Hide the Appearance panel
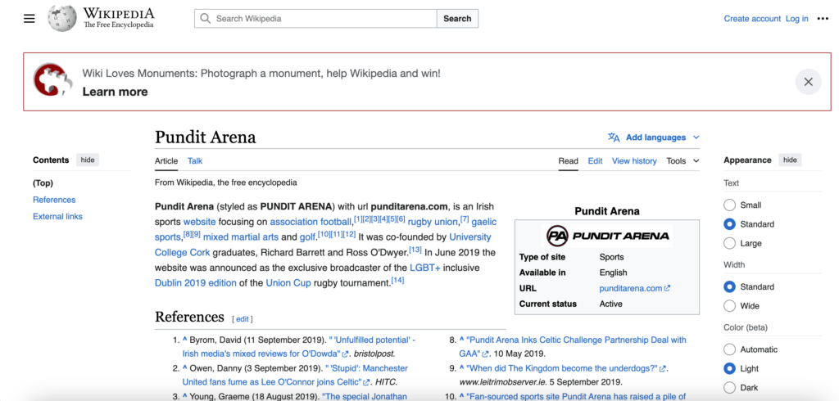Screen dimensions: 839x401 pyautogui.click(x=790, y=160)
